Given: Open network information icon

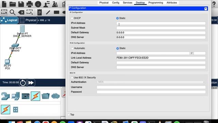Looking at the screenshot, I should (x=38, y=4).
